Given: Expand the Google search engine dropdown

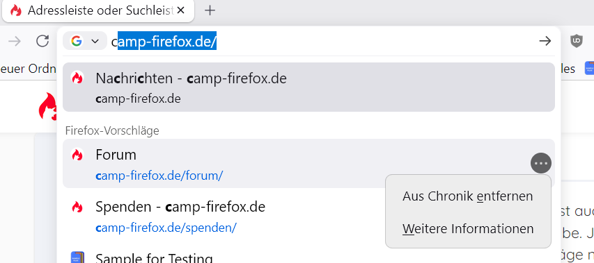Looking at the screenshot, I should (x=95, y=41).
